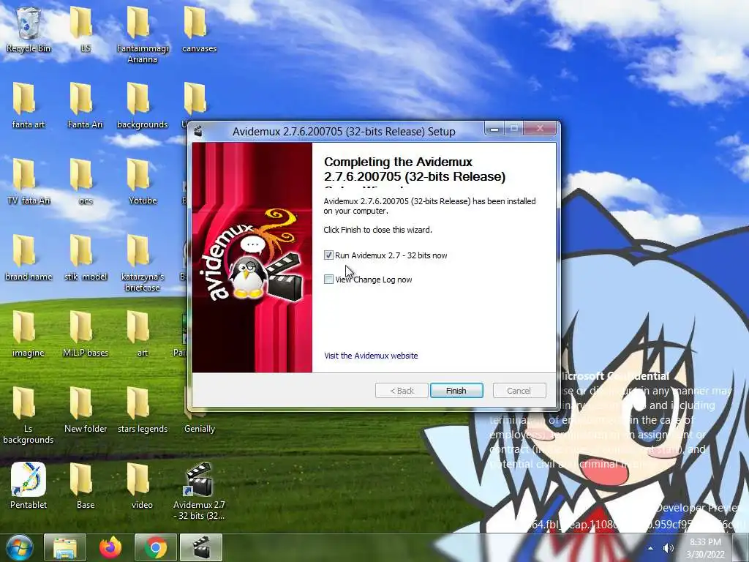Select the video folder
The height and width of the screenshot is (562, 749).
143,486
